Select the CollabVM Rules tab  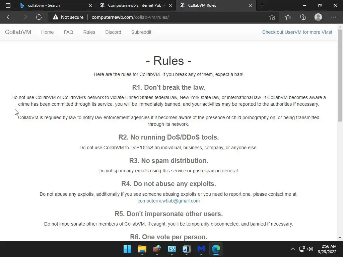(215, 5)
